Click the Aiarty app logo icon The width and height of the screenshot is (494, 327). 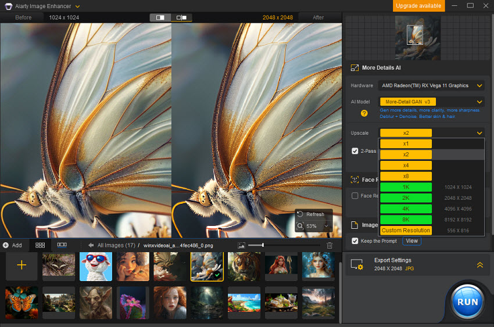coord(8,6)
